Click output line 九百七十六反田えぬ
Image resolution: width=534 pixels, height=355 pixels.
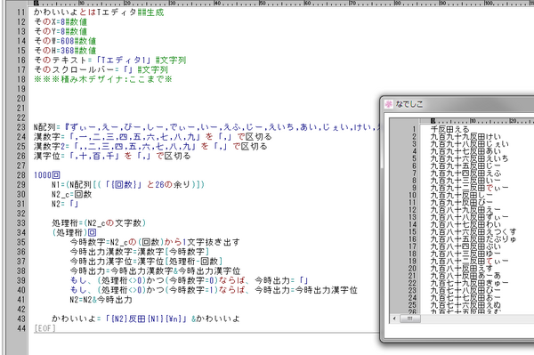[465, 304]
